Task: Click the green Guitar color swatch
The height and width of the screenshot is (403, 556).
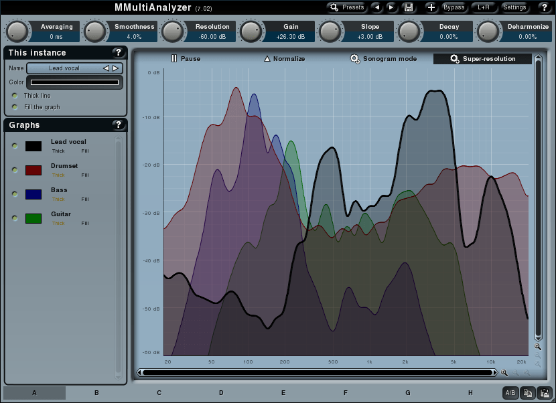Action: click(33, 218)
